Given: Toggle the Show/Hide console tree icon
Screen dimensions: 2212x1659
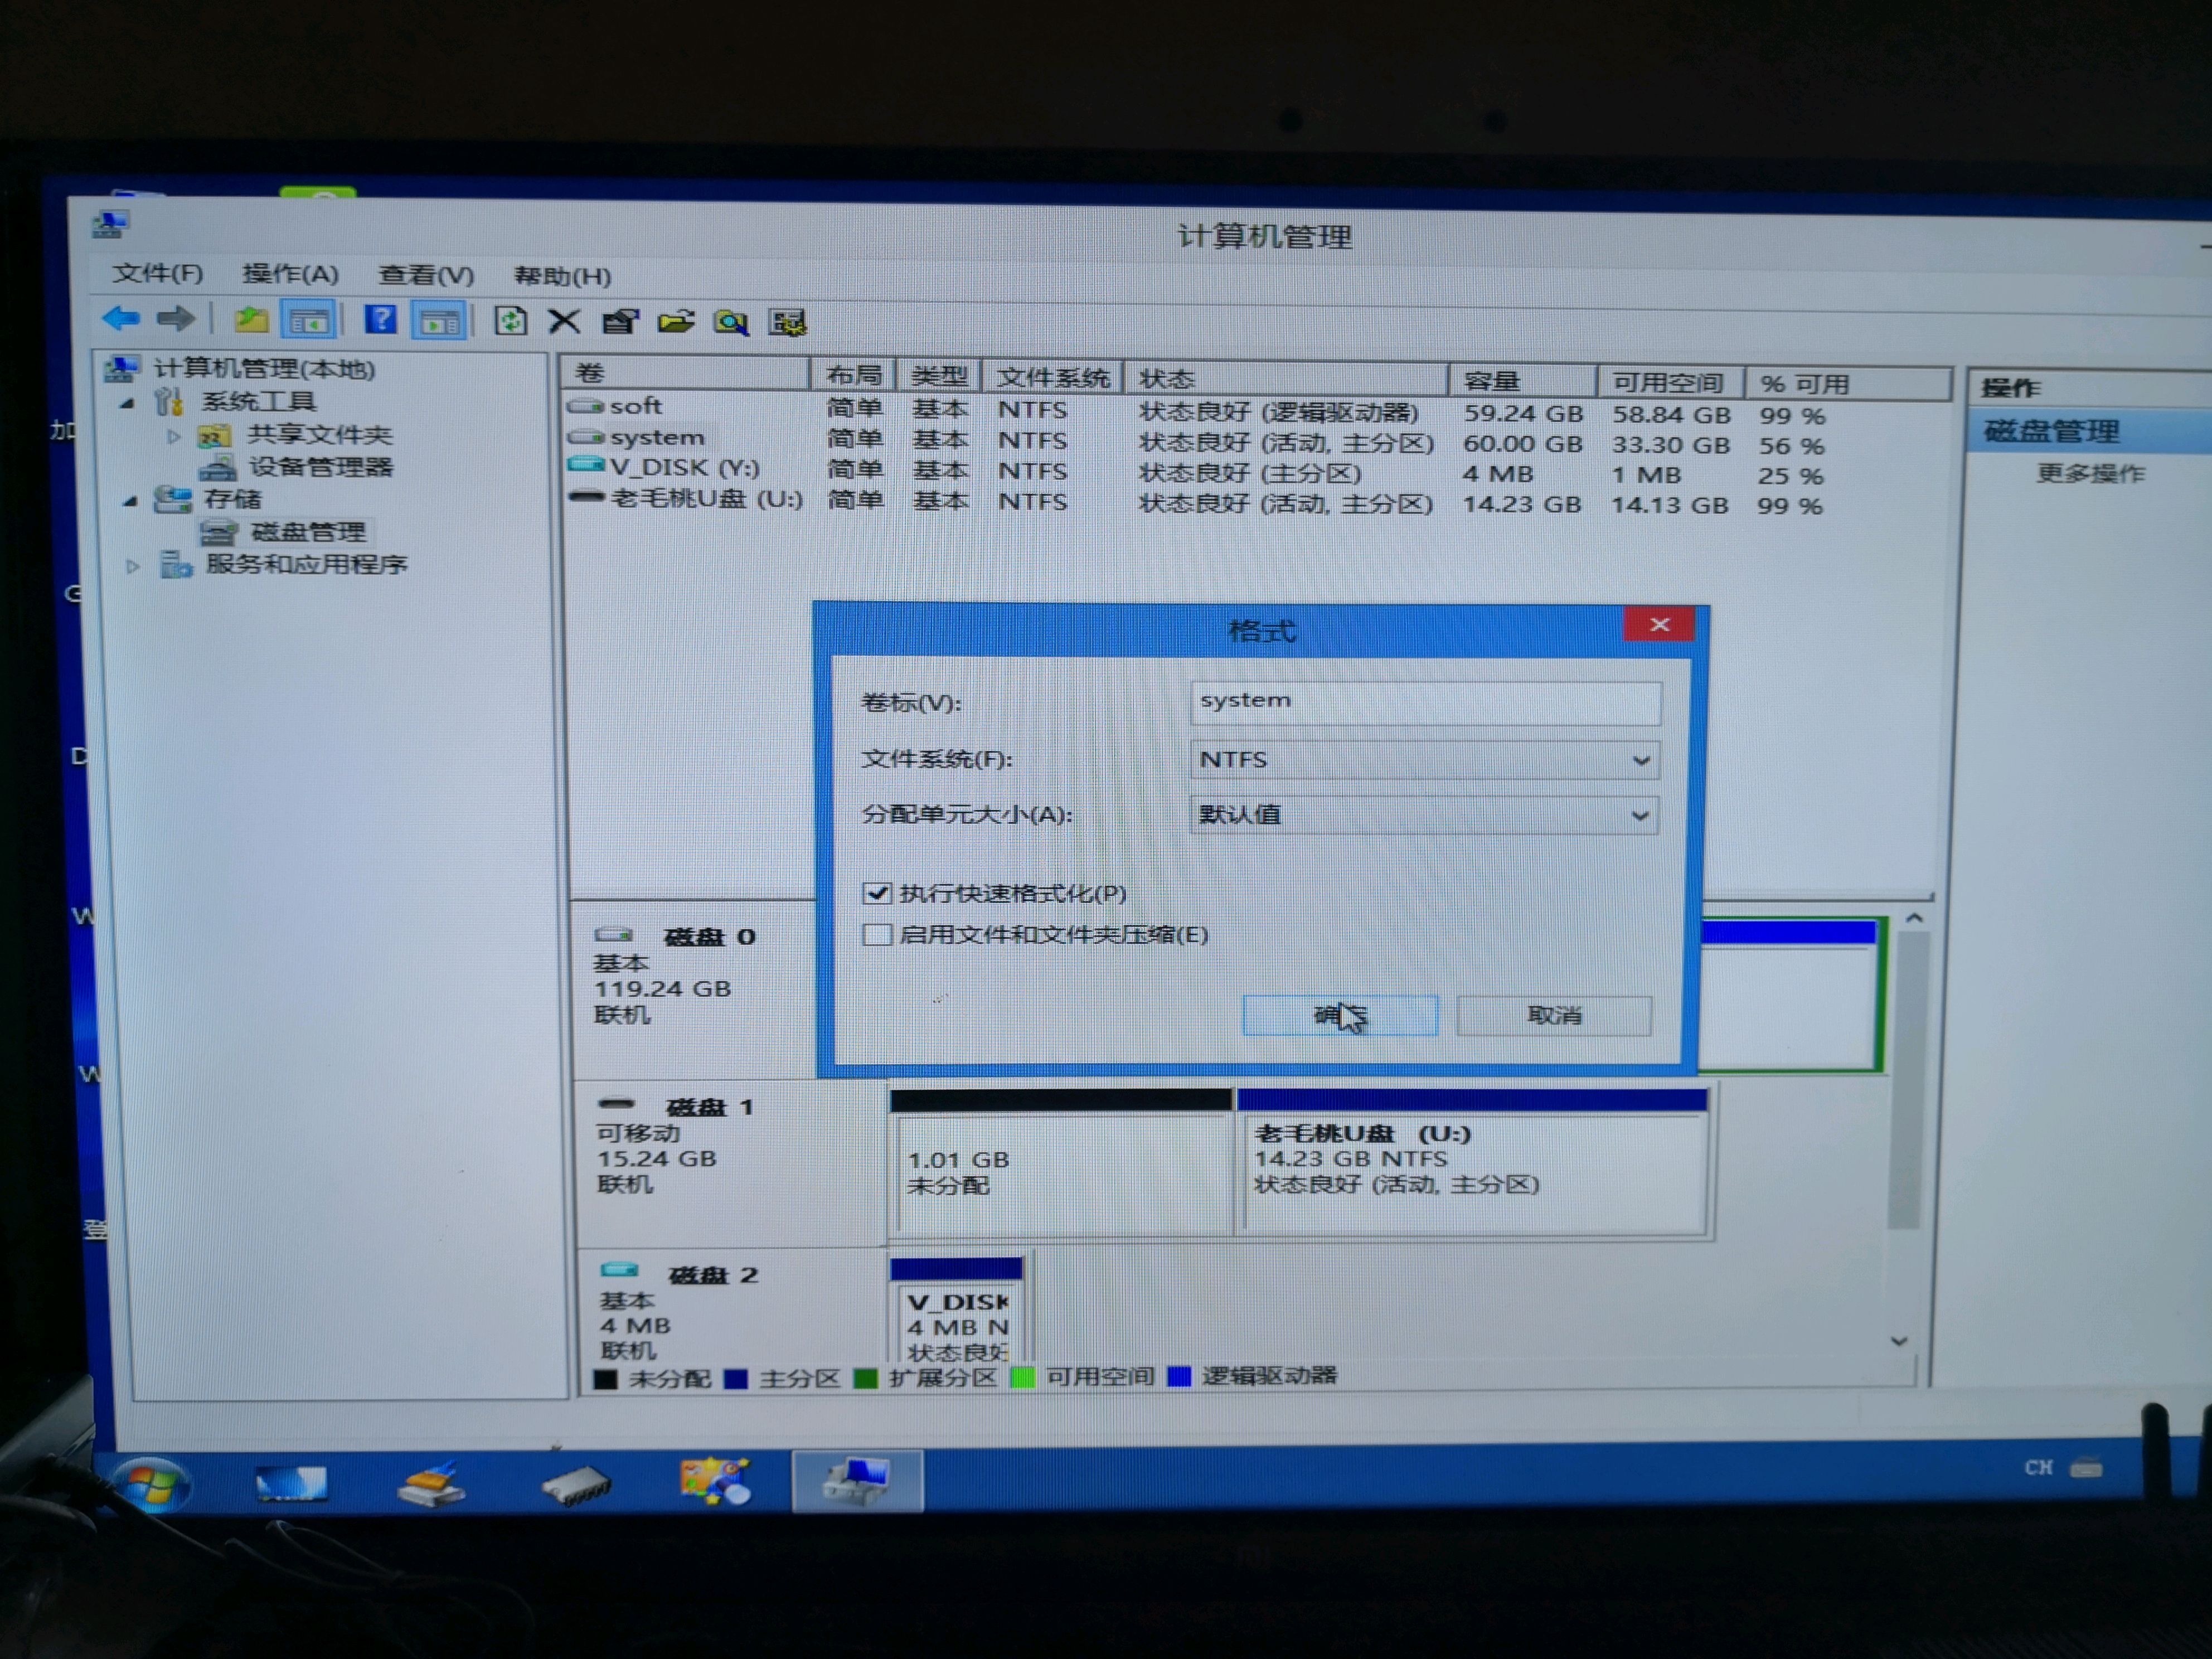Looking at the screenshot, I should point(308,321).
